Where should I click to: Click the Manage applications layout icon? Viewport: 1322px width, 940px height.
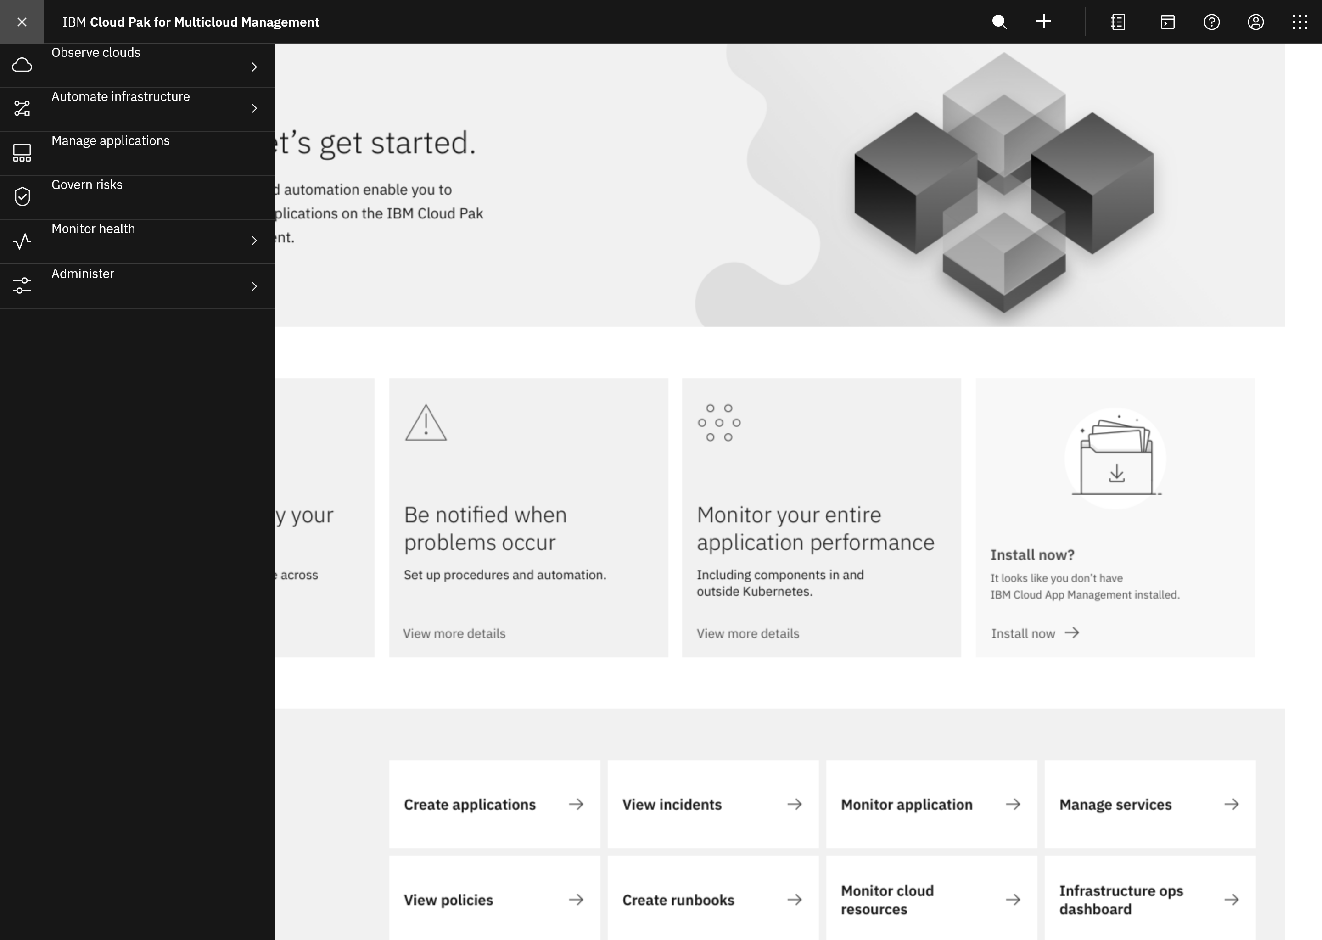pos(22,153)
